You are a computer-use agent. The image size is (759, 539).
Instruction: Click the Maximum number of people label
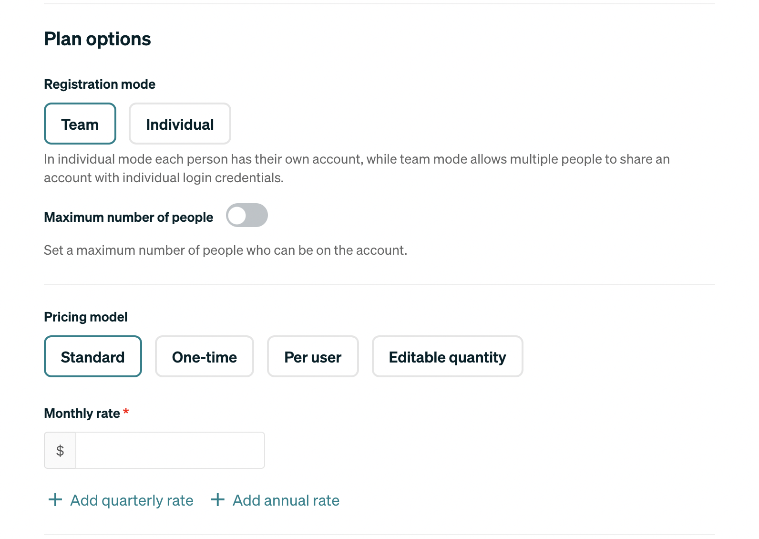coord(129,218)
